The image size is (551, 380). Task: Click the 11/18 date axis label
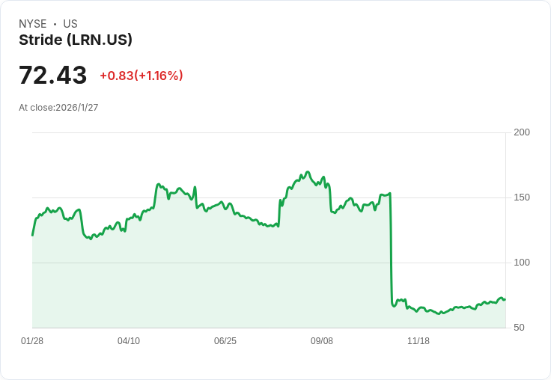pyautogui.click(x=418, y=341)
